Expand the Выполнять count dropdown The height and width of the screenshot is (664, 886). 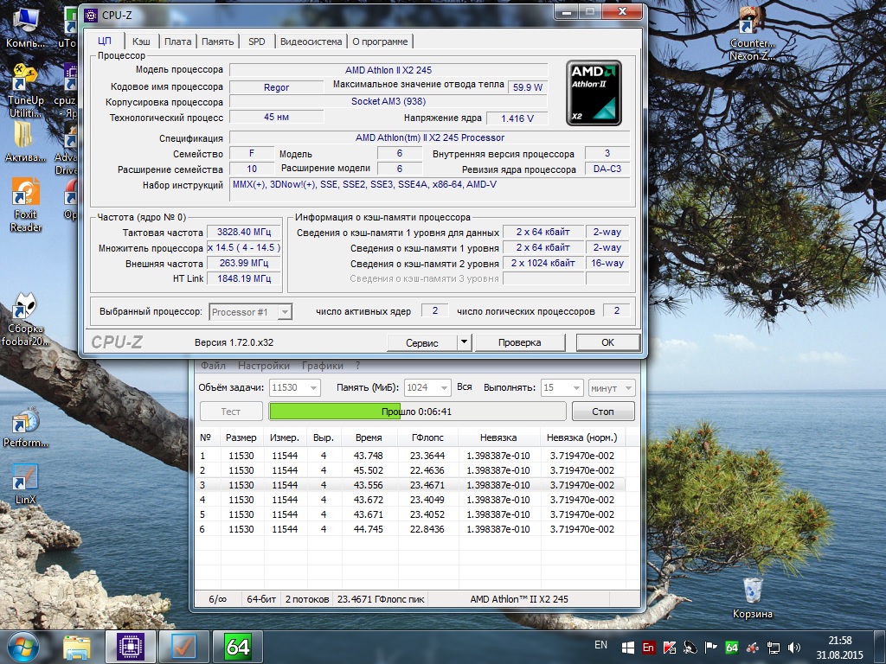click(575, 387)
